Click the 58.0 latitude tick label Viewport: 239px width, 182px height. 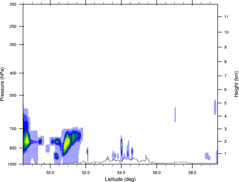click(x=192, y=173)
